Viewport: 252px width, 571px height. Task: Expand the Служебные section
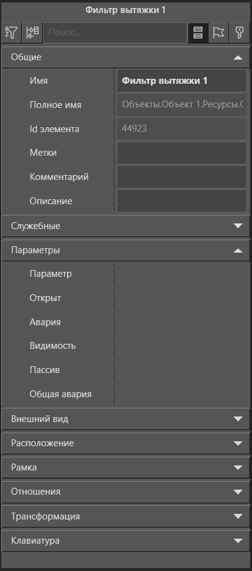pos(238,226)
